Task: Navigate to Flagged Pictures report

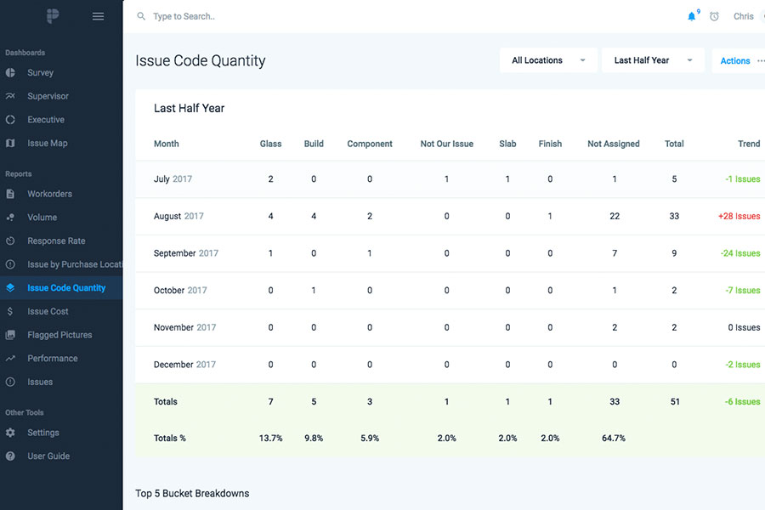Action: pos(59,335)
